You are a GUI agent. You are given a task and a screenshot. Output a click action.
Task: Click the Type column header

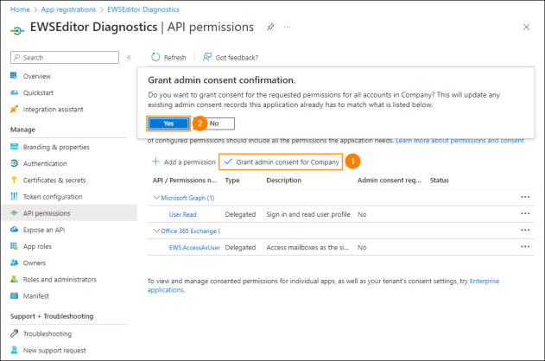(x=232, y=180)
